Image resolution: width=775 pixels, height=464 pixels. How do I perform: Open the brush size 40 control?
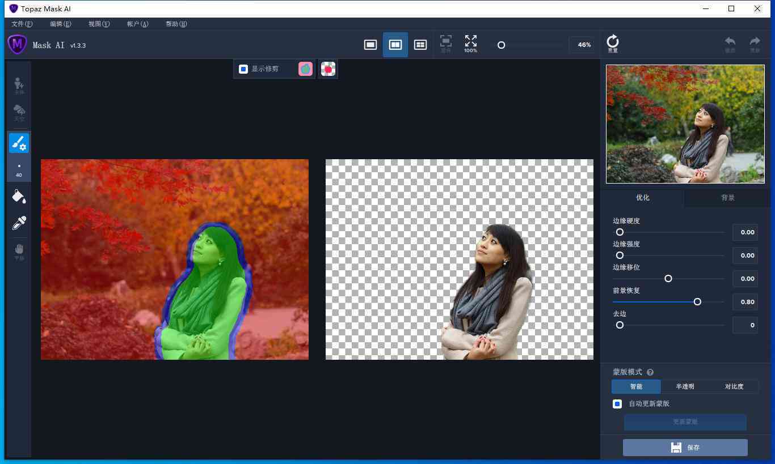point(19,169)
